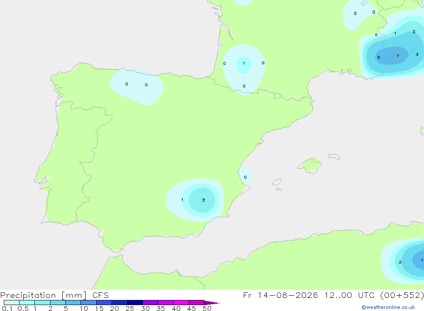The height and width of the screenshot is (311, 424).
Task: Click the 45–50 mm legend color box
Action: [x=196, y=303]
